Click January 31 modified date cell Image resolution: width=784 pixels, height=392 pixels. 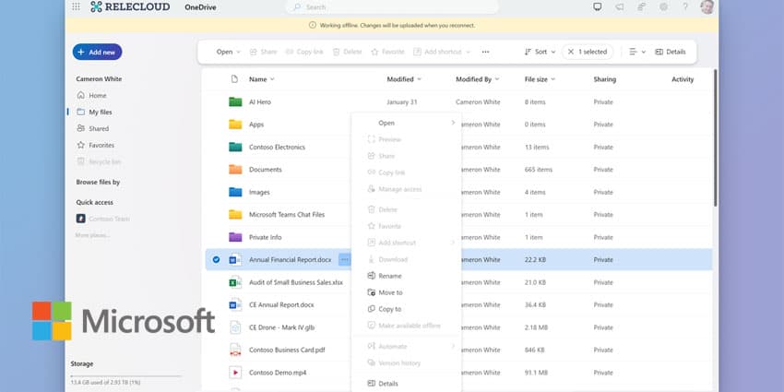tap(401, 102)
